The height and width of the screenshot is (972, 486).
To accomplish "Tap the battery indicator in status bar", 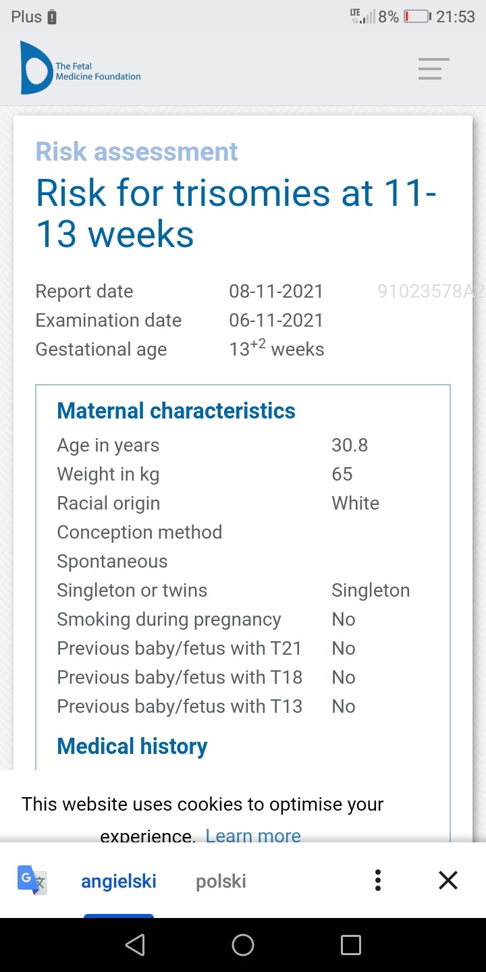I will (417, 17).
